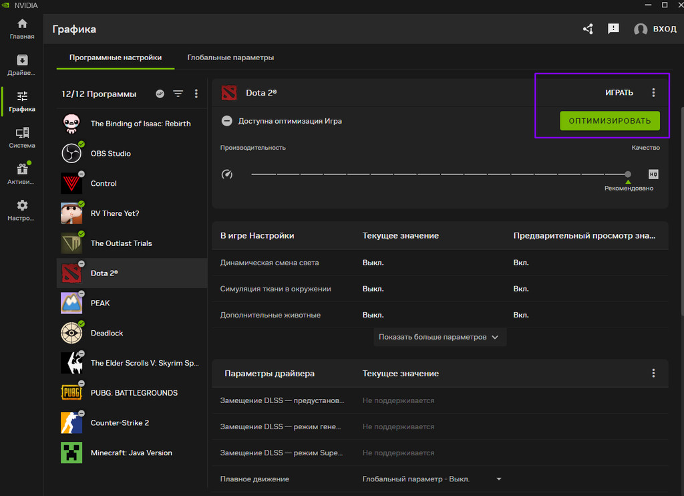The height and width of the screenshot is (496, 684).
Task: Click the rescan checkmark icon above program list
Action: click(x=160, y=94)
